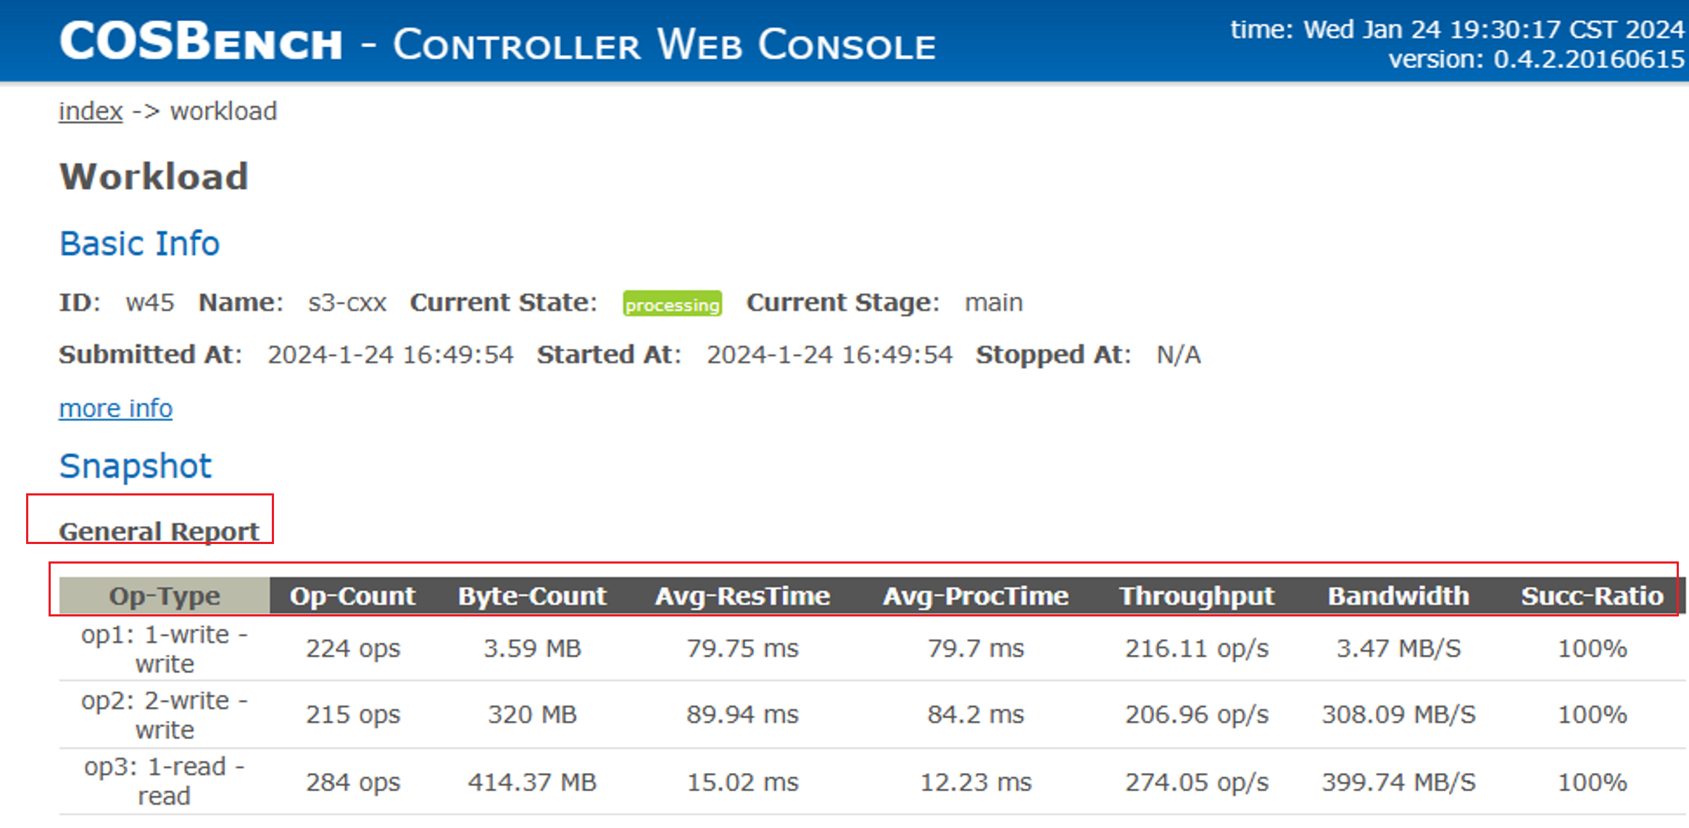The height and width of the screenshot is (828, 1689).
Task: Click the 399.74 MB/S bandwidth value
Action: coord(1398,782)
